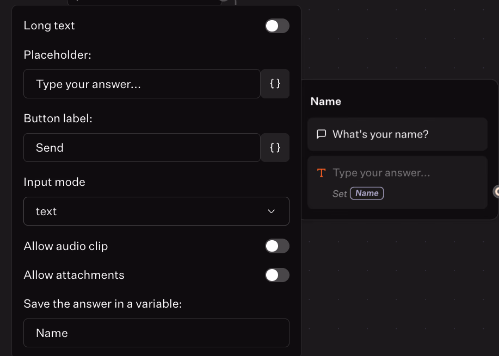This screenshot has width=499, height=356.
Task: Click the orange T text input icon
Action: tap(322, 173)
